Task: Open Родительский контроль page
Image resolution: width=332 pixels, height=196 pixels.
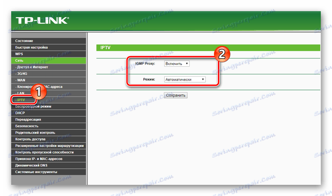Action: [49, 133]
